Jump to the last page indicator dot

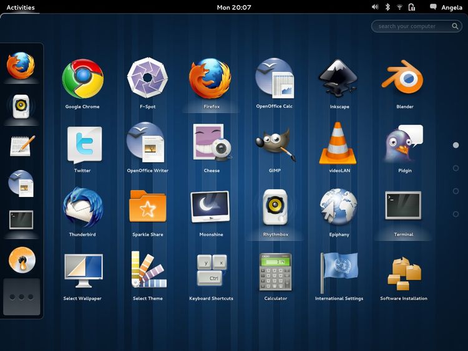click(456, 214)
